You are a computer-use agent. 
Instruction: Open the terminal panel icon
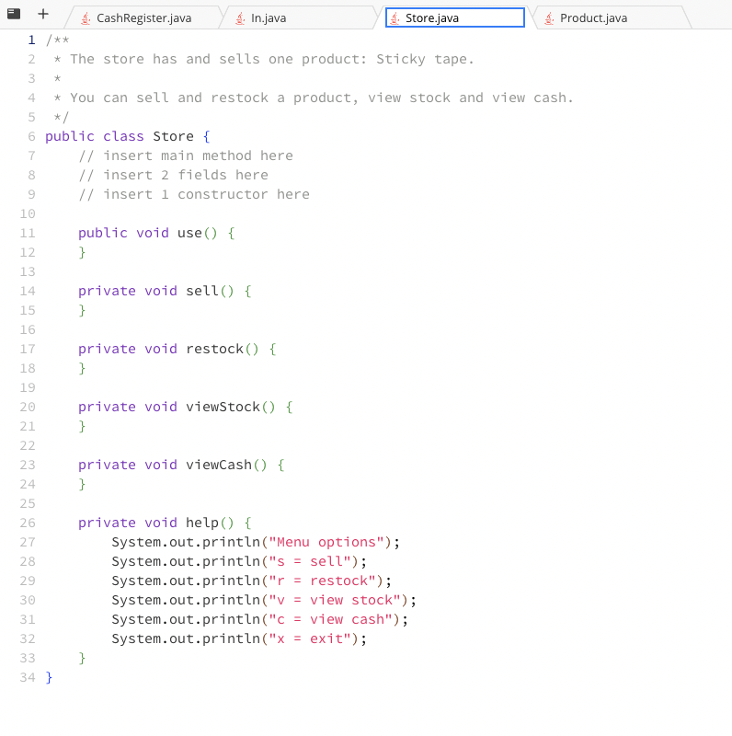coord(14,14)
